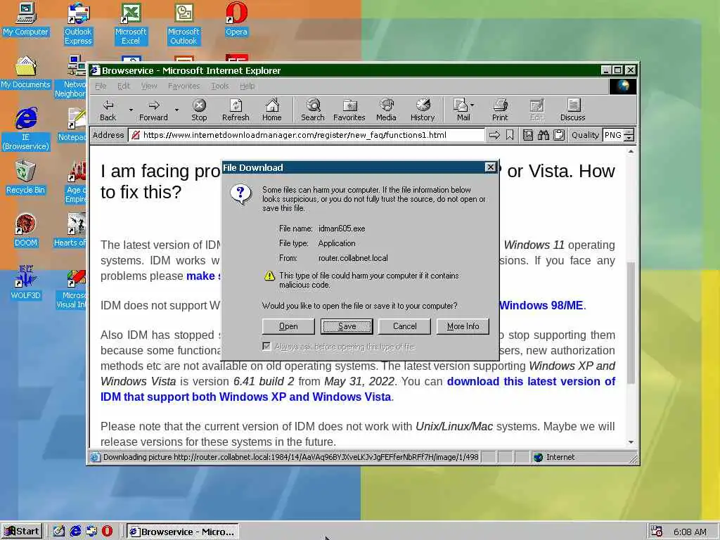
Task: Click Open in File Download dialog
Action: [288, 326]
